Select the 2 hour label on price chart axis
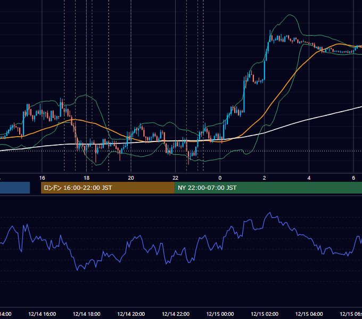This screenshot has width=362, height=319. click(x=265, y=178)
